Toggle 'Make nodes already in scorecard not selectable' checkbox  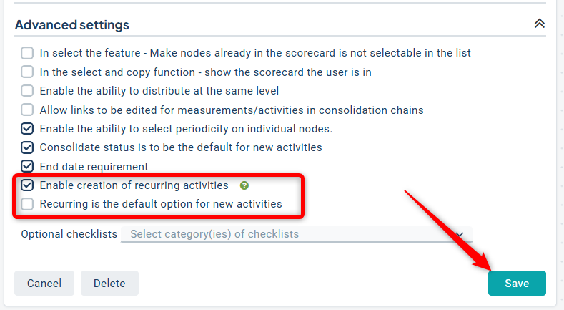point(27,53)
